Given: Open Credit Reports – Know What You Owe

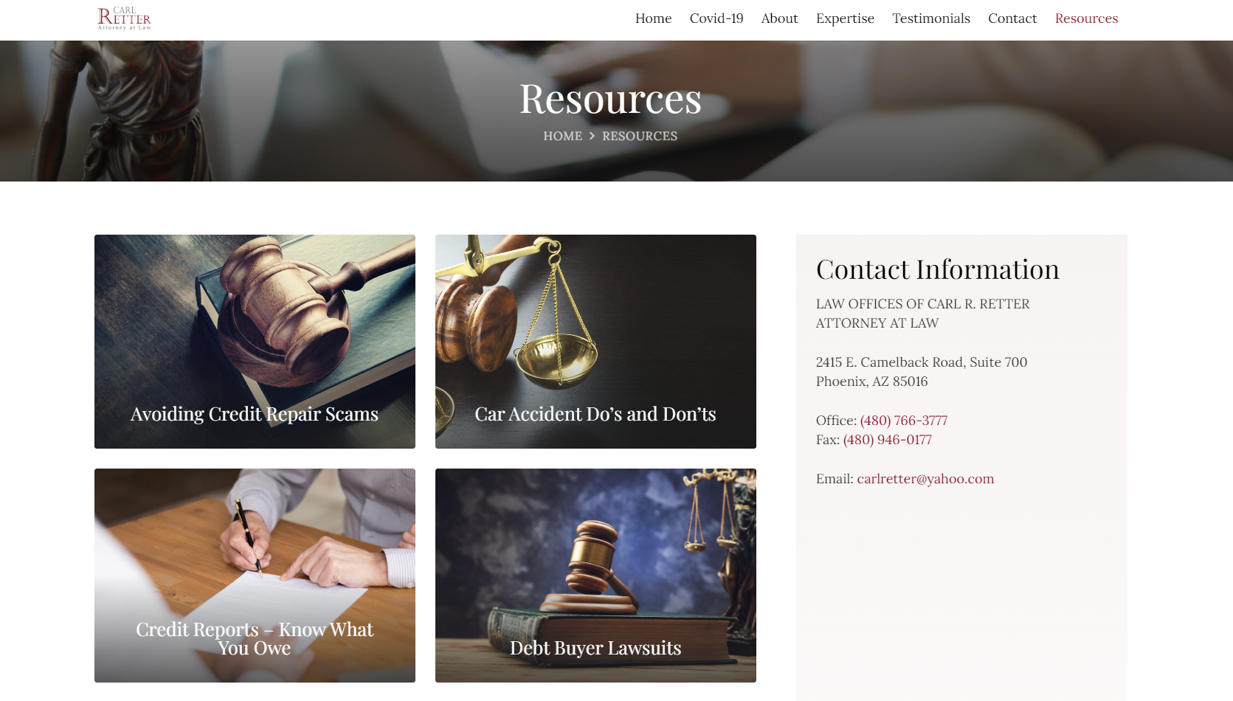Looking at the screenshot, I should (255, 576).
